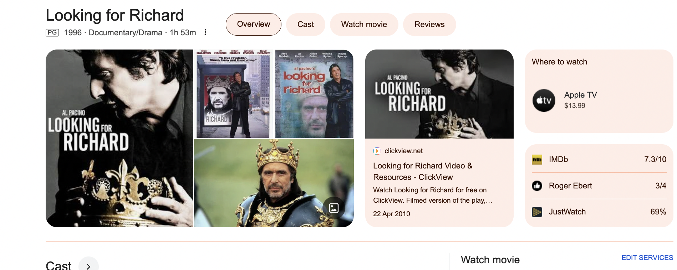Viewport: 677px width, 270px height.
Task: Open the three-dot more options menu
Action: (x=205, y=32)
